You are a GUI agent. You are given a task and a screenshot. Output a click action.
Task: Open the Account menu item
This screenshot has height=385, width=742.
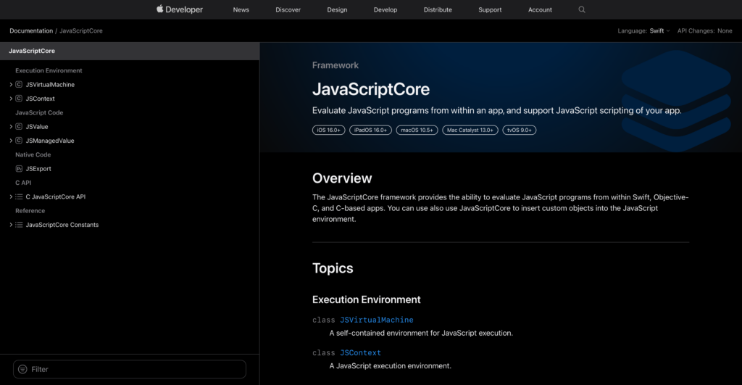click(x=540, y=10)
